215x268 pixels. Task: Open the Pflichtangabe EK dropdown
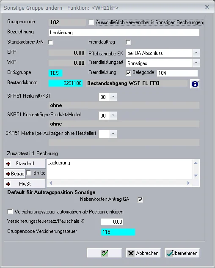[x=196, y=53]
